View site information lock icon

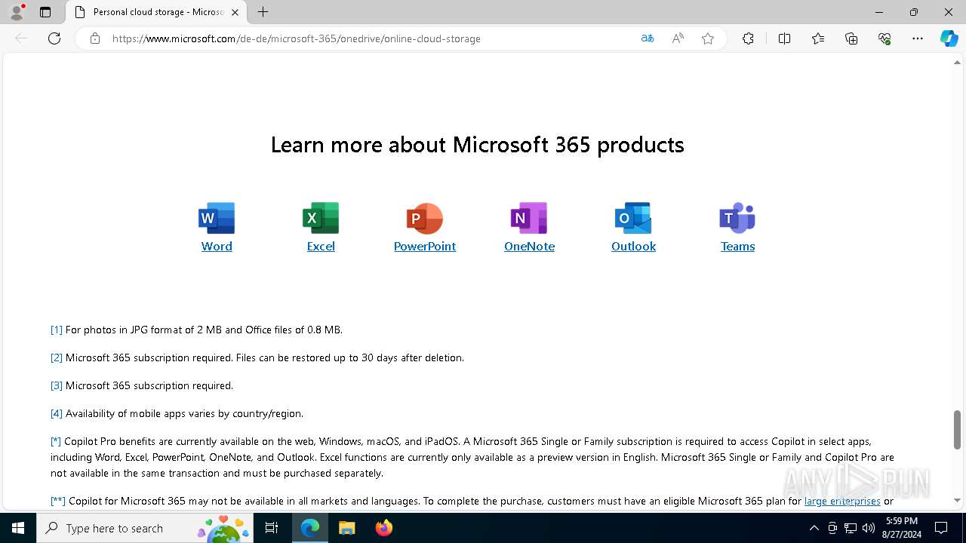click(x=95, y=38)
